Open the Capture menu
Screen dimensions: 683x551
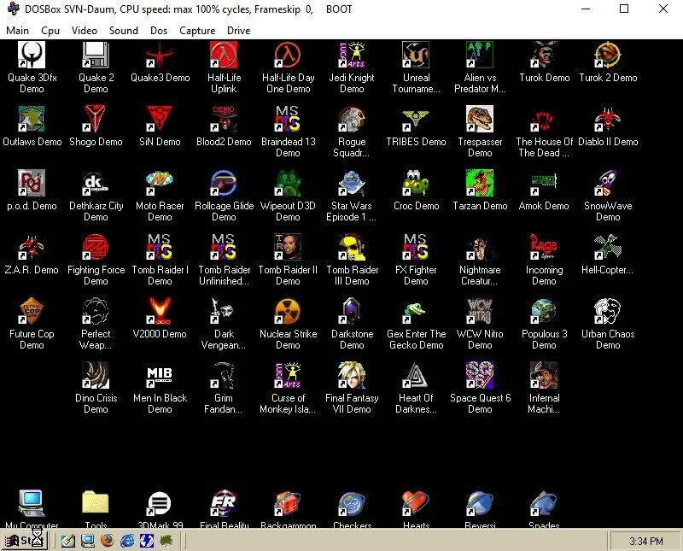197,31
